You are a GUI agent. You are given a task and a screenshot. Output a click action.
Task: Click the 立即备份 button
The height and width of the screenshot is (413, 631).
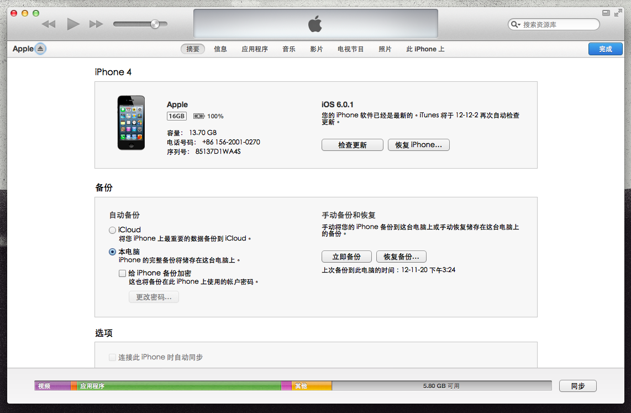(x=346, y=257)
